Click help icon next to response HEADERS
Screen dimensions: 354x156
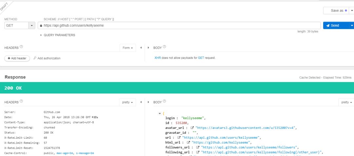pos(21,101)
